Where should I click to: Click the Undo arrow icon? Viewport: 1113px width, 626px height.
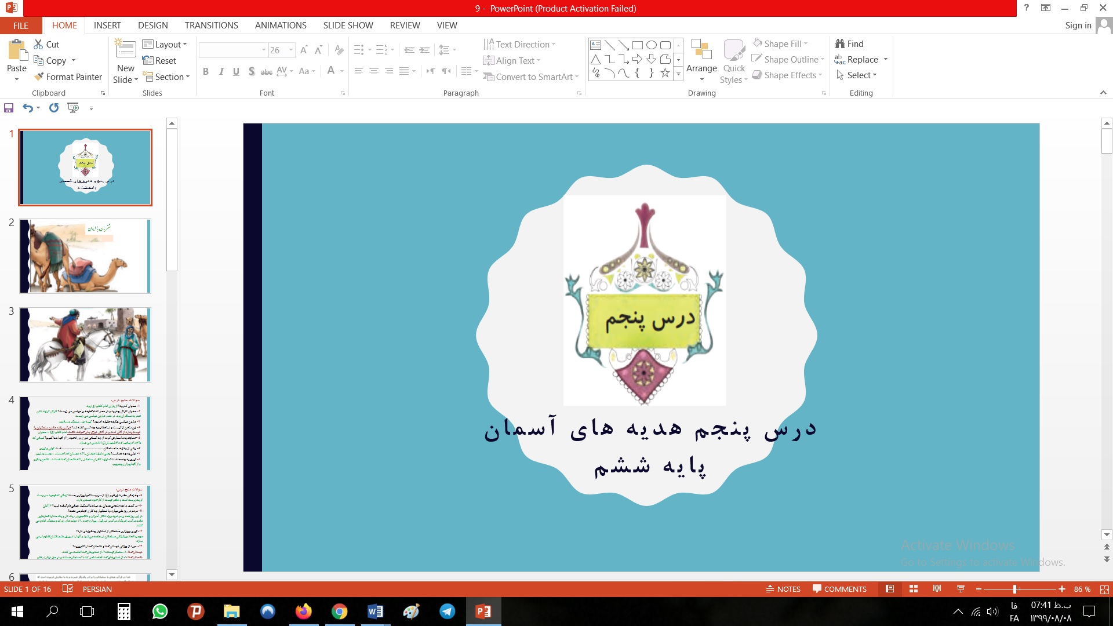pos(27,108)
